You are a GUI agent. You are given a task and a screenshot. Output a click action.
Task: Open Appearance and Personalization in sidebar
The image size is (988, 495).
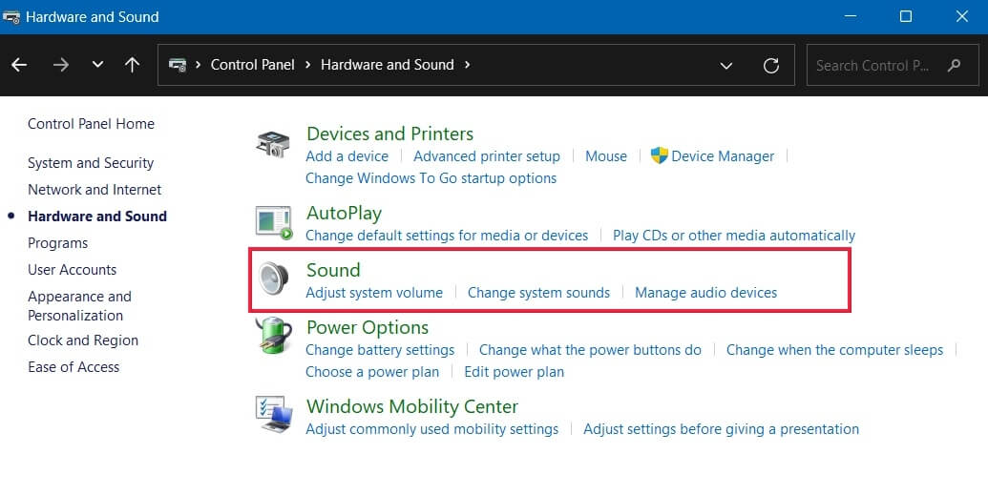tap(79, 305)
